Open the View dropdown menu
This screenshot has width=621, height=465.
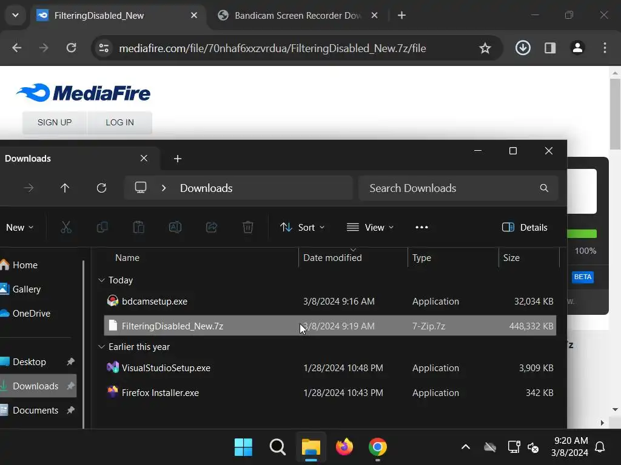(x=370, y=228)
